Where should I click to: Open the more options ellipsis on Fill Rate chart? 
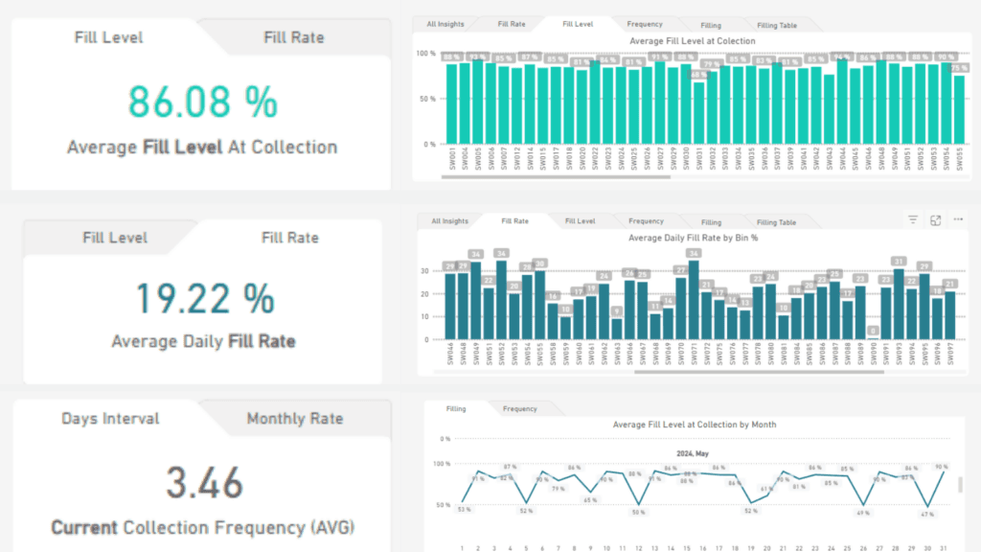click(x=958, y=220)
